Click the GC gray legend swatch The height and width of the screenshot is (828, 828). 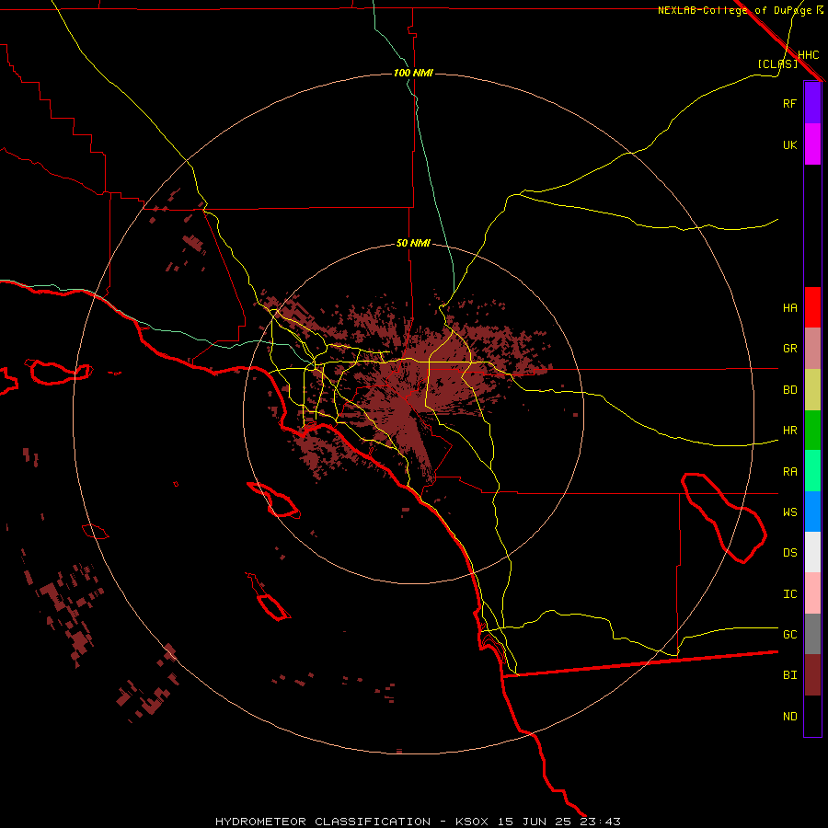(x=812, y=634)
